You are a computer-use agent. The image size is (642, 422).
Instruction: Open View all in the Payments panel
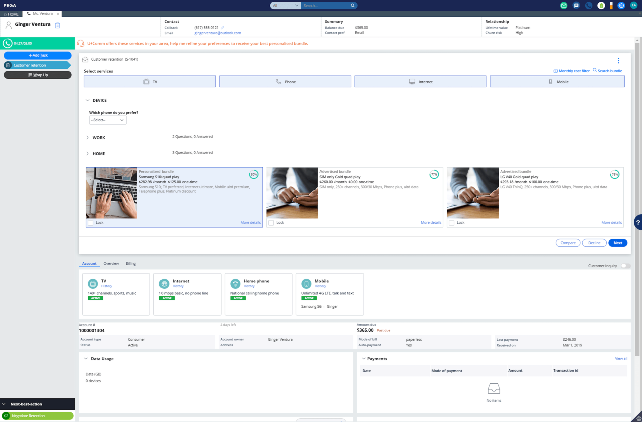[621, 358]
